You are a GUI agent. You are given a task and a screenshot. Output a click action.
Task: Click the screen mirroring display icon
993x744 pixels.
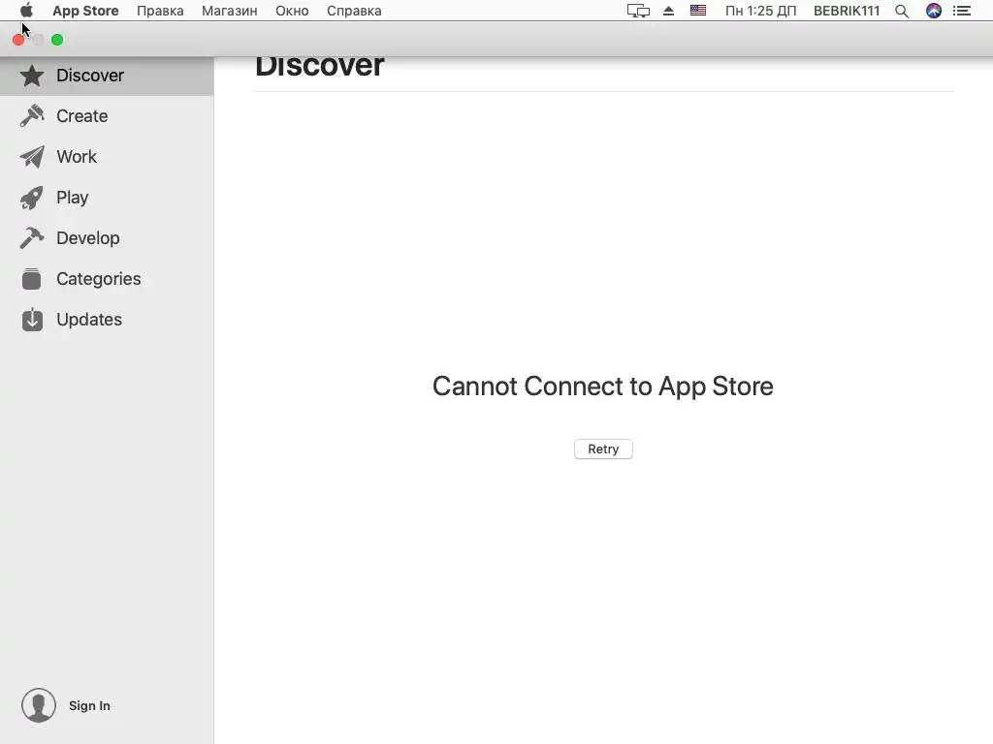click(x=638, y=11)
